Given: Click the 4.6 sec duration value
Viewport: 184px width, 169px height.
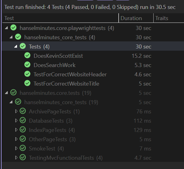Looking at the screenshot, I should [143, 75].
